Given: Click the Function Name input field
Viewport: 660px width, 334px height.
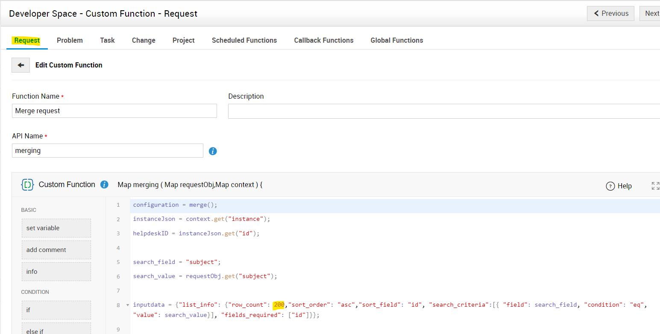Looking at the screenshot, I should (x=114, y=111).
